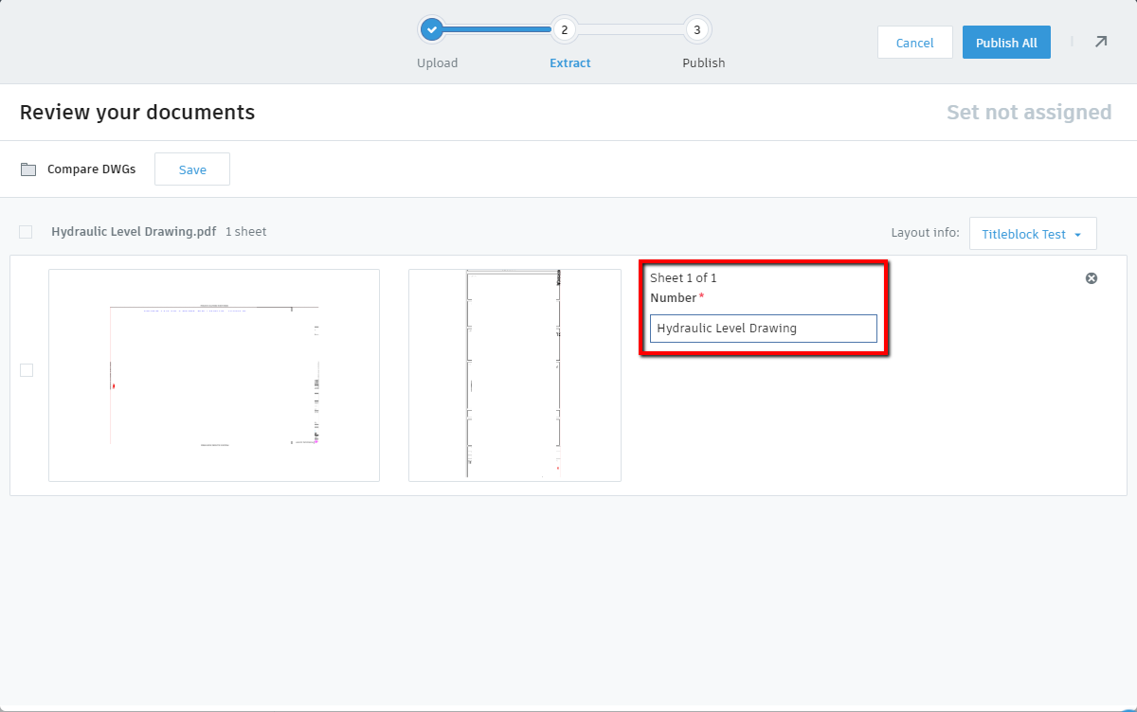1137x712 pixels.
Task: Click the 'Review your documents' heading
Action: click(x=137, y=112)
